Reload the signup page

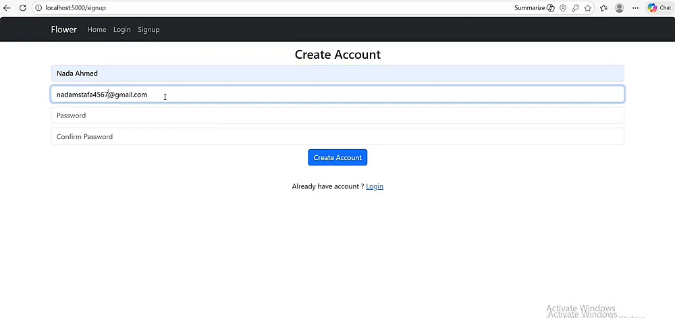click(x=22, y=8)
